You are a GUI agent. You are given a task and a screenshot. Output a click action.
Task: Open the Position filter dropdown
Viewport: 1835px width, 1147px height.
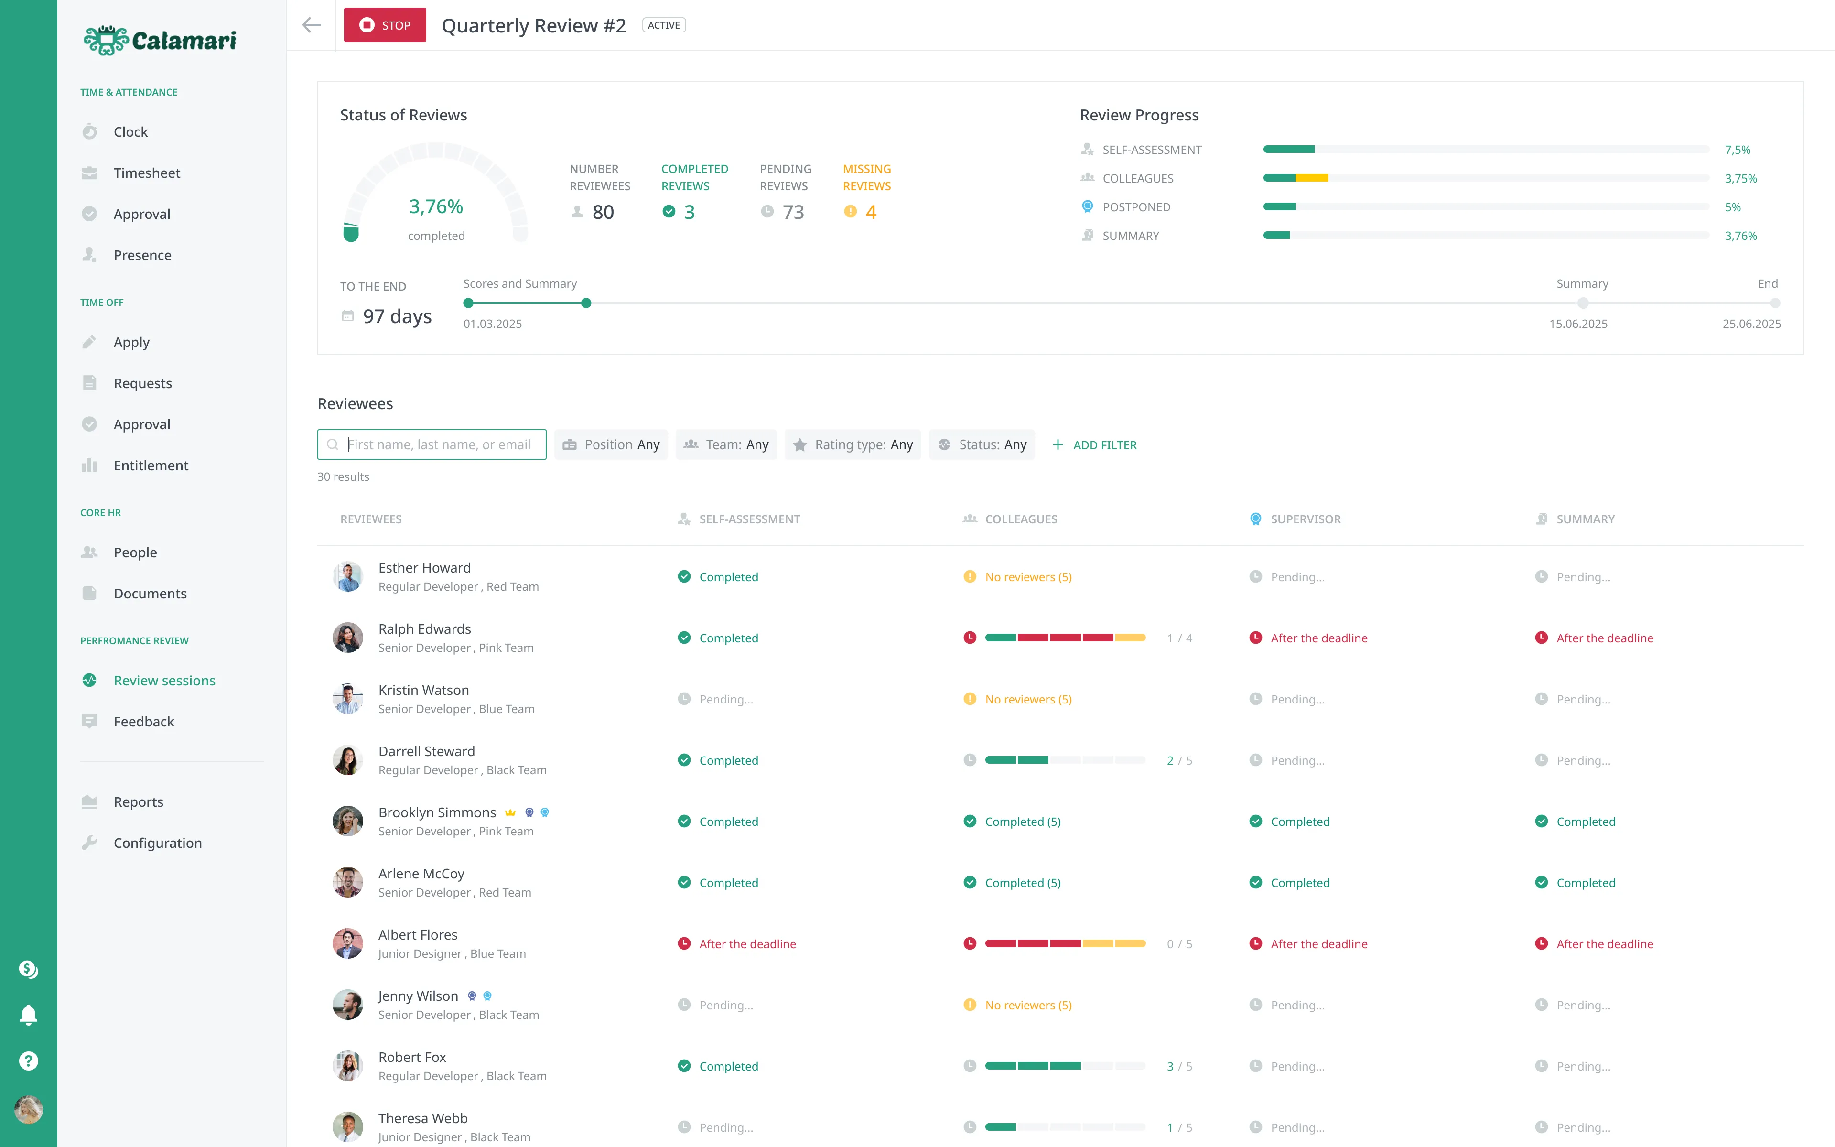(x=611, y=444)
